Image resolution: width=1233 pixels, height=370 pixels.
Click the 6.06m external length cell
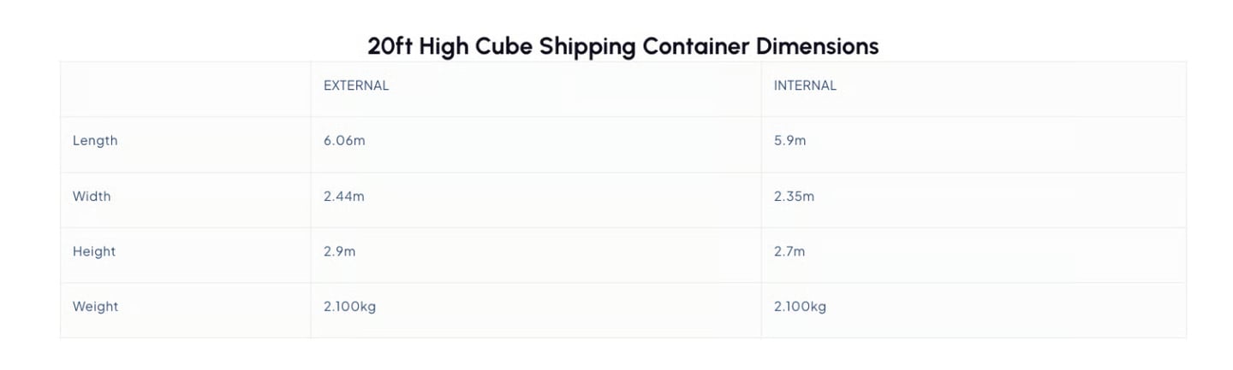(344, 140)
